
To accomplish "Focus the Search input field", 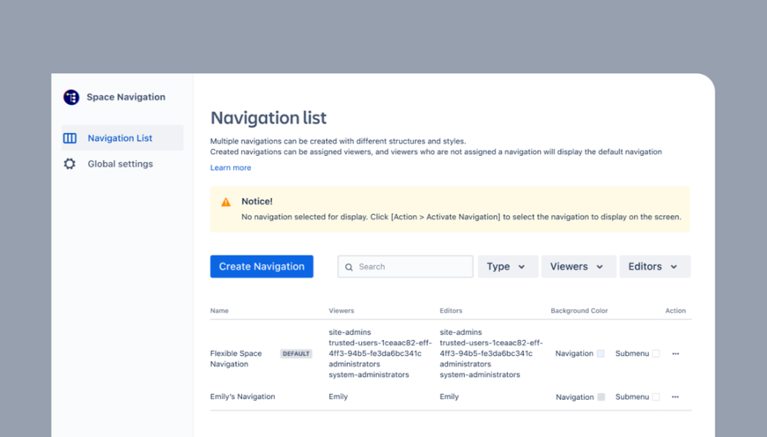I will 405,267.
